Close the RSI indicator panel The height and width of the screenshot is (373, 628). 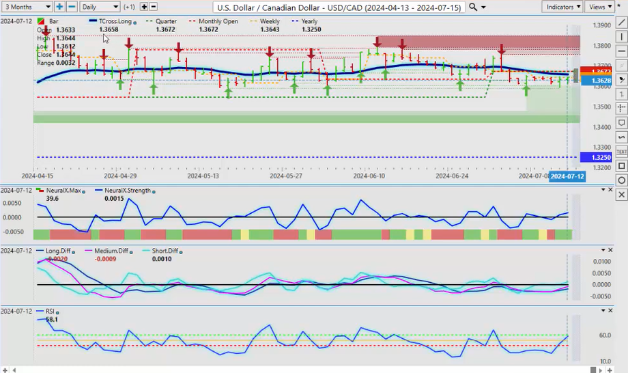click(x=610, y=311)
